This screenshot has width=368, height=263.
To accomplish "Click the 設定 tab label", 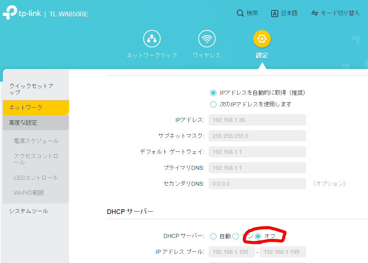I will [262, 55].
